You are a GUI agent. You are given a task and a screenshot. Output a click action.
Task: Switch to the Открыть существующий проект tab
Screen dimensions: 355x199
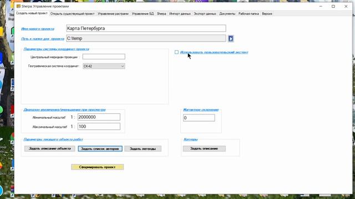(73, 13)
